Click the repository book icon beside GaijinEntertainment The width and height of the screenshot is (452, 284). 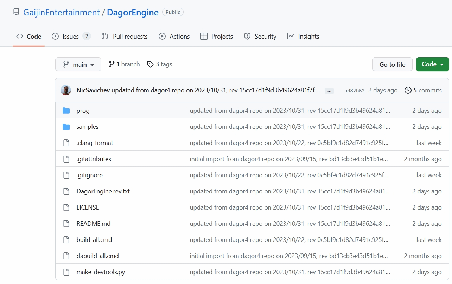[16, 12]
